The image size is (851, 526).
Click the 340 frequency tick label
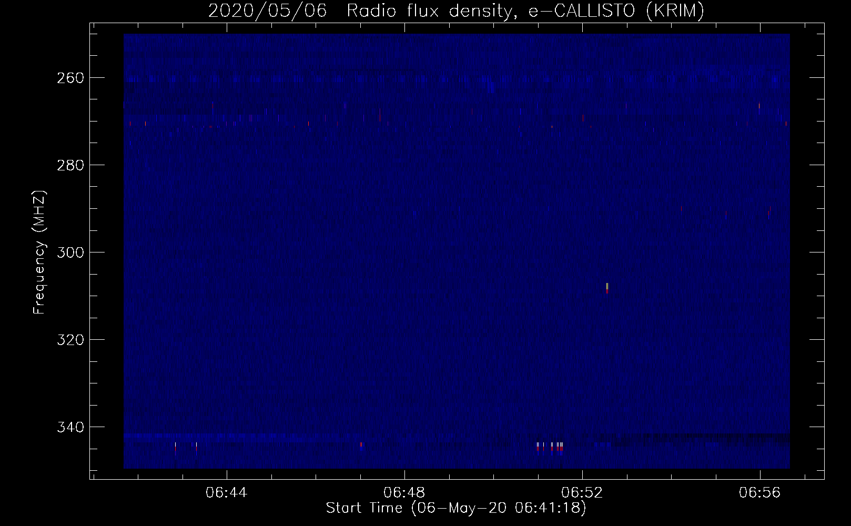tap(69, 427)
